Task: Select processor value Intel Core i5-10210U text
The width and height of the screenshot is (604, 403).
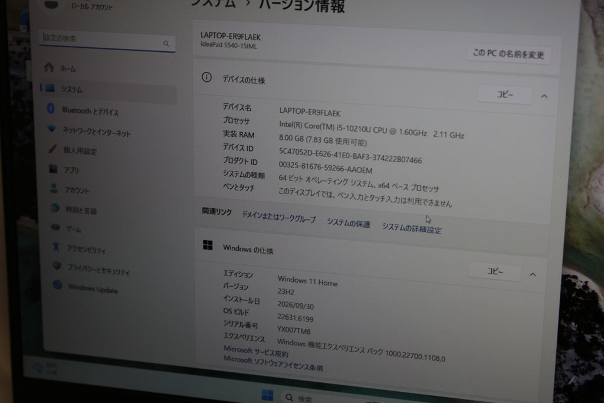Action: pyautogui.click(x=372, y=130)
